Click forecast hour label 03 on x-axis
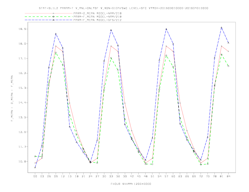This screenshot has width=249, height=192. tap(42, 176)
